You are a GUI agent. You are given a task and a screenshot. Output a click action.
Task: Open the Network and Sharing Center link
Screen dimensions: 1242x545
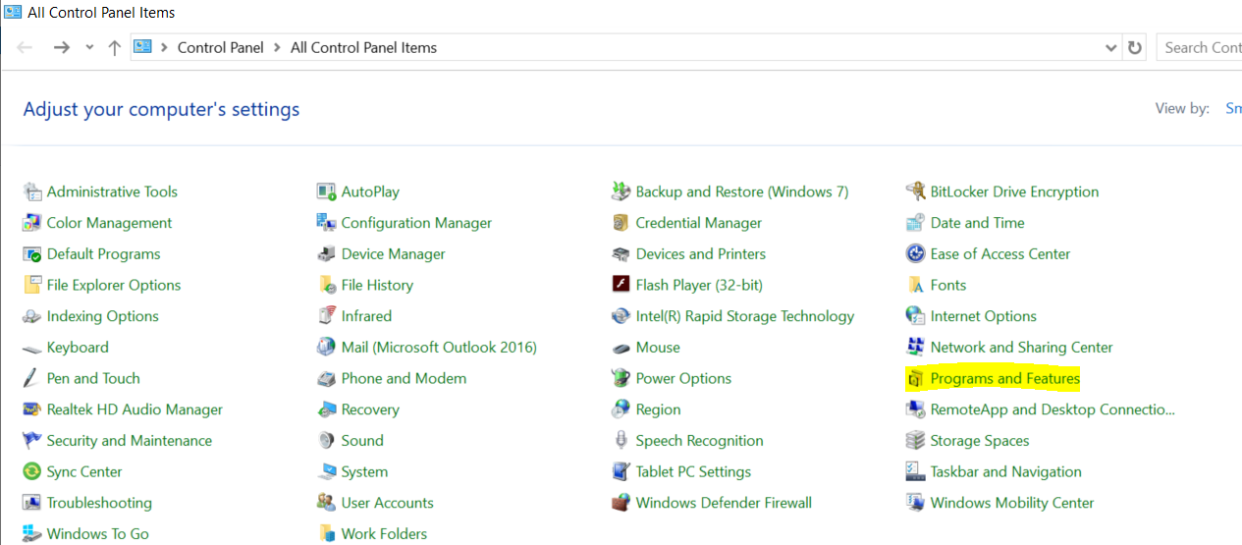(x=1021, y=348)
